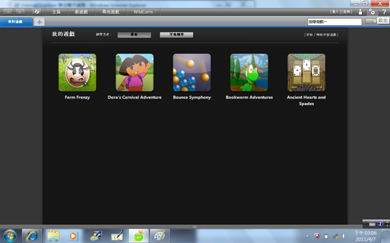Open Ancient Hearts and Spades cards thumbnail
Image resolution: width=390 pixels, height=243 pixels.
click(306, 73)
